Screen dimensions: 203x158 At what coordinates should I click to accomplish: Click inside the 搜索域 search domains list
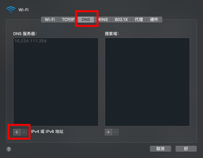pos(147,82)
